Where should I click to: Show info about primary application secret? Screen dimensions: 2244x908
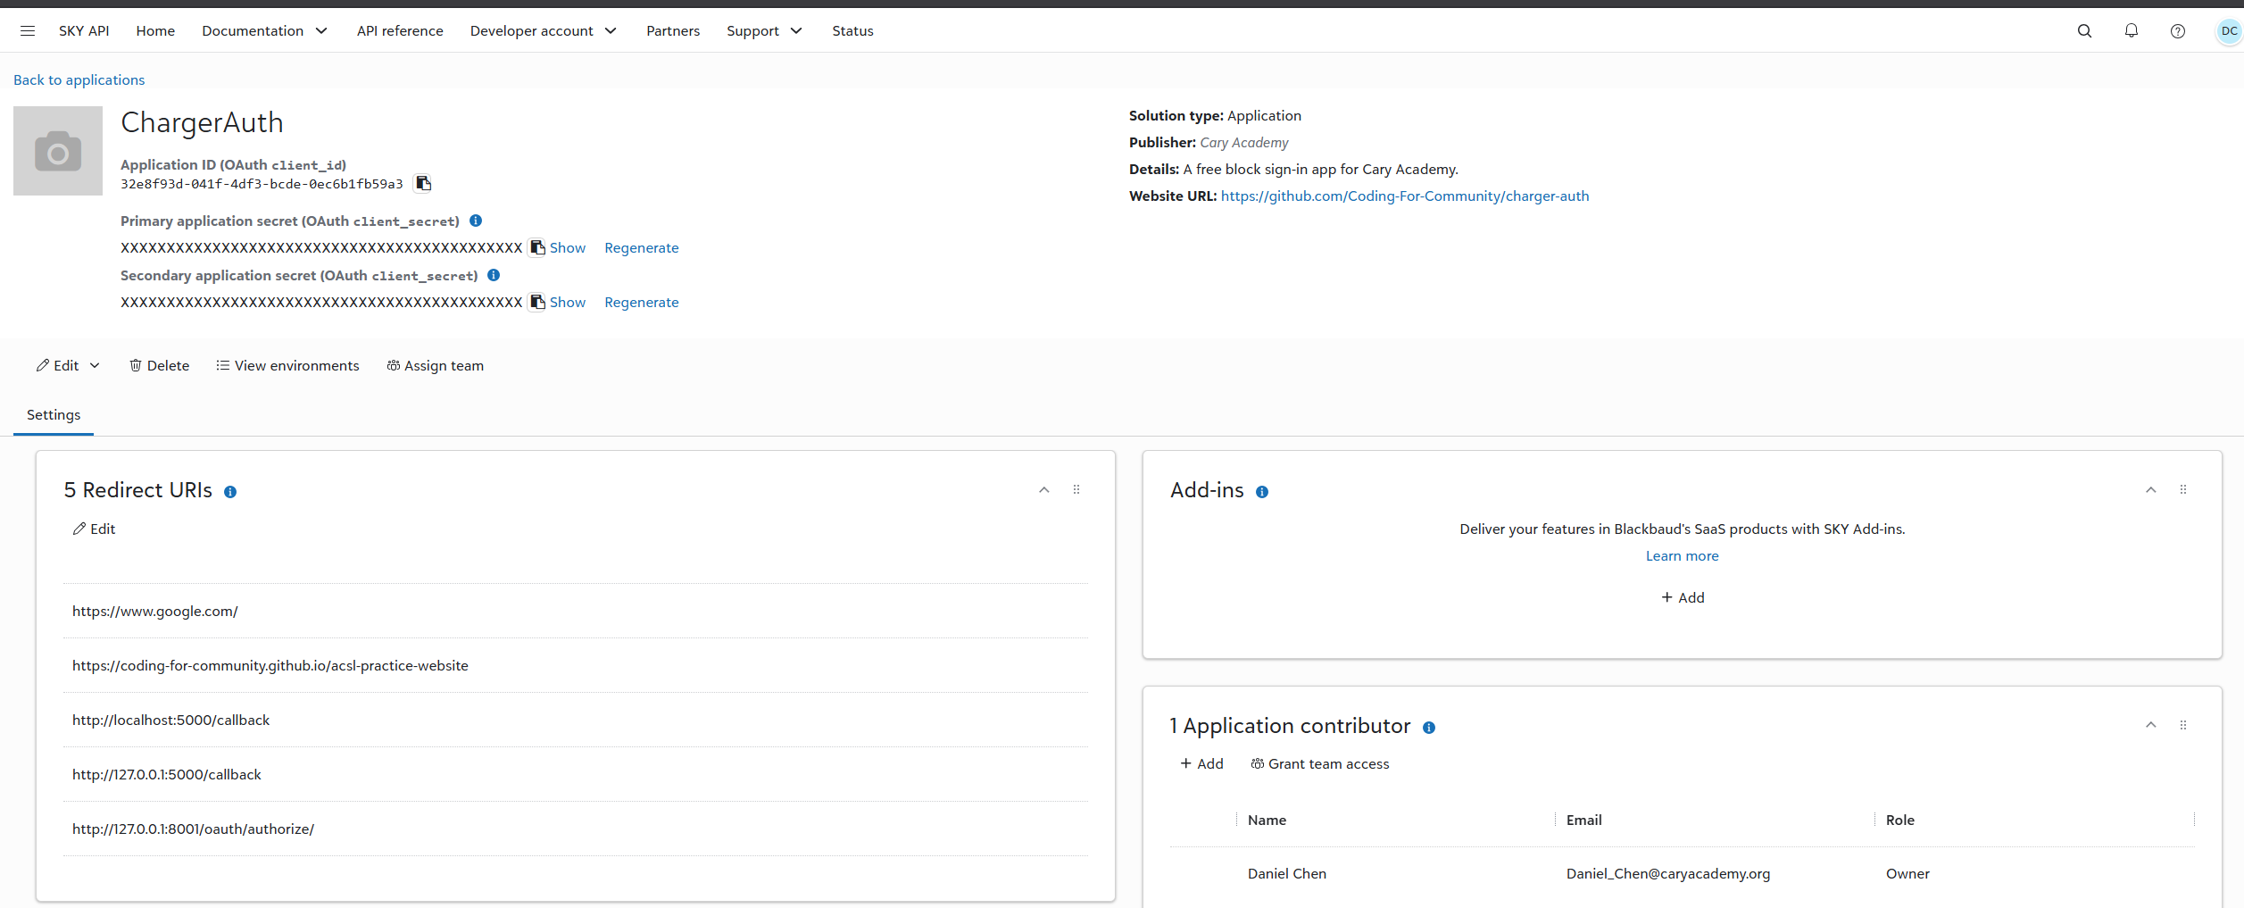pos(476,221)
